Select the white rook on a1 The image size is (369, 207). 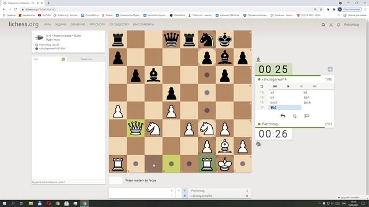tap(118, 164)
